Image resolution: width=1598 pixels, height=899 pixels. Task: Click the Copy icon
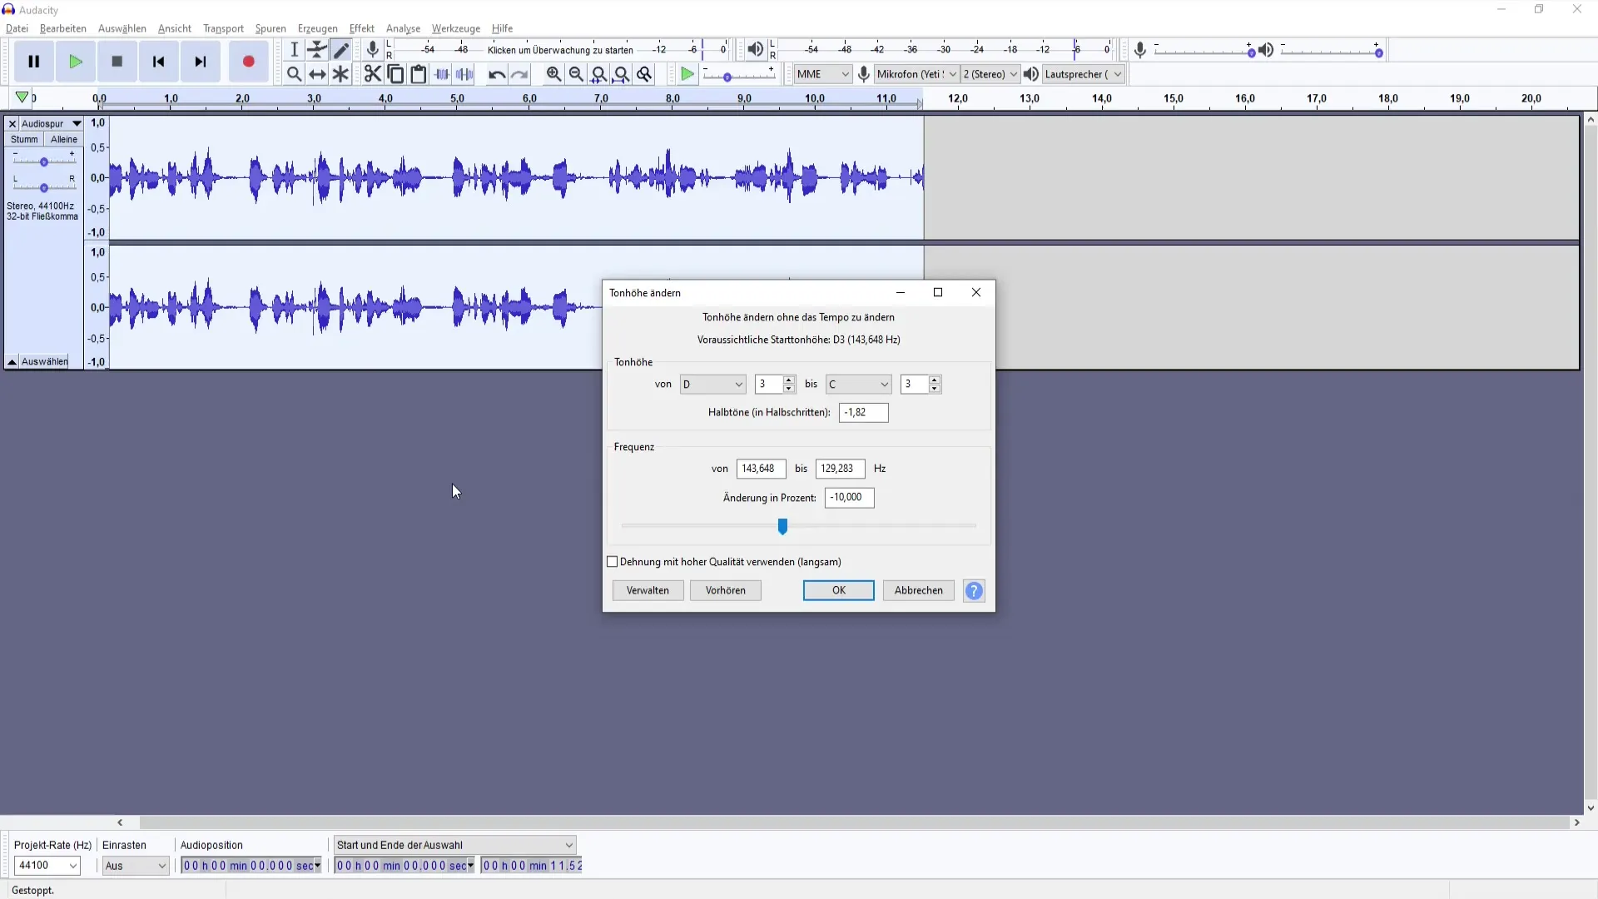396,74
